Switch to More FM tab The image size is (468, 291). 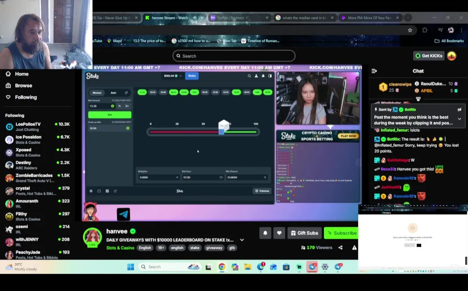click(x=369, y=18)
